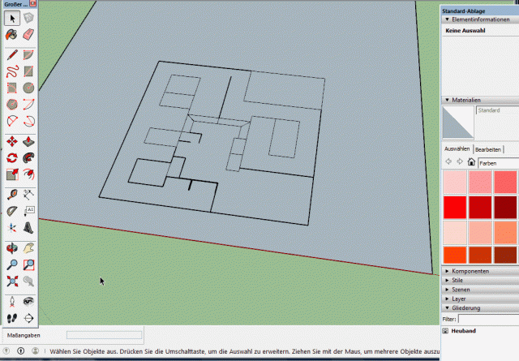Select the Circle drawing tool
The width and height of the screenshot is (519, 361).
[x=28, y=88]
